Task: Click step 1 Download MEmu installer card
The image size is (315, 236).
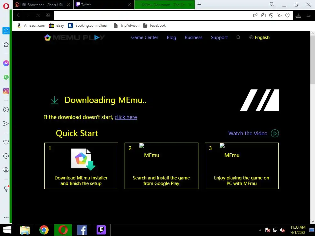Action: 81,166
